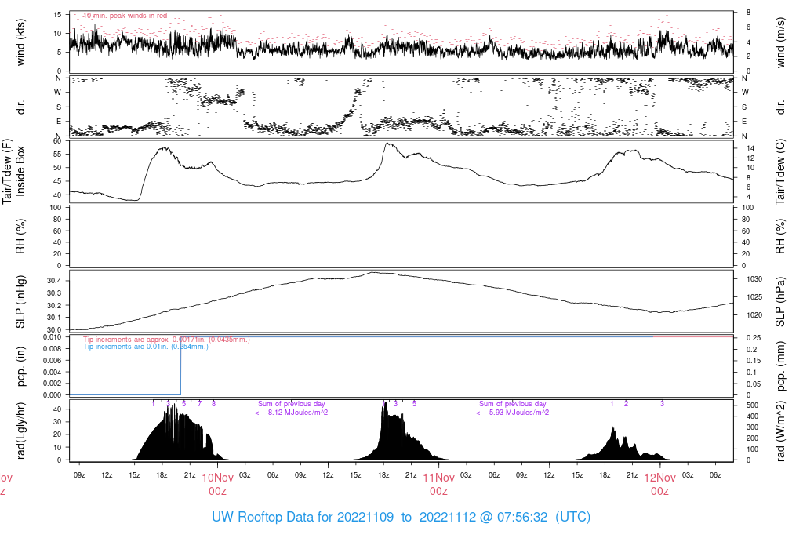This screenshot has height=549, width=803.
Task: Click the "0.15" tick on the pcp. mm axis
Action: coord(752,361)
